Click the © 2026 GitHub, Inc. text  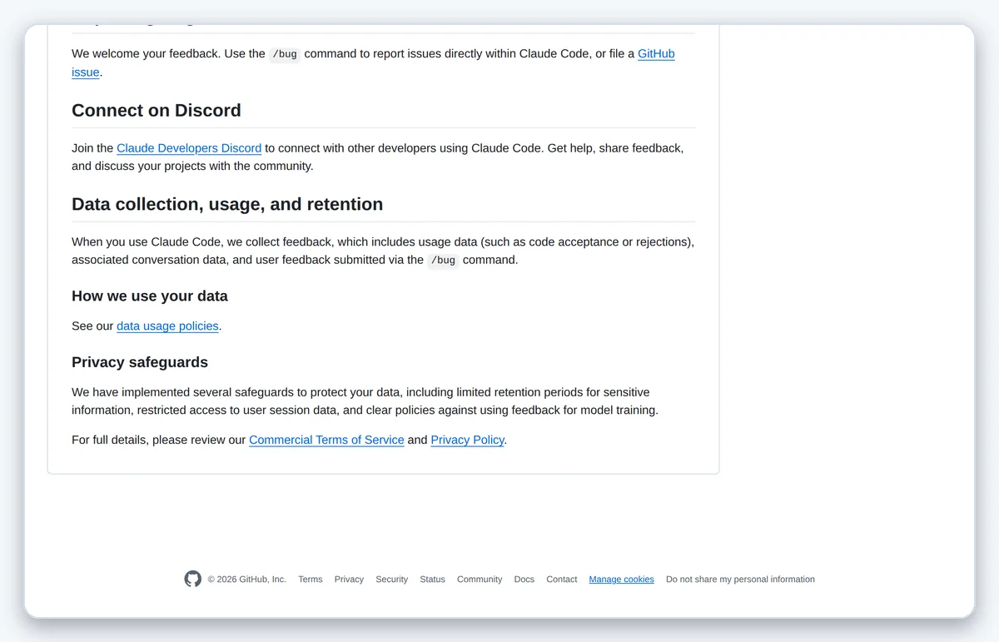[246, 580]
